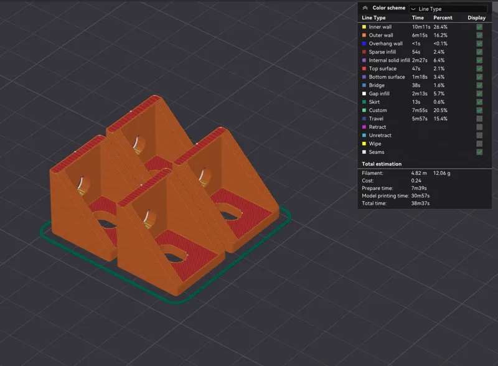Screen dimensions: 498x366
Task: Click the Percent column header
Action: tap(443, 18)
